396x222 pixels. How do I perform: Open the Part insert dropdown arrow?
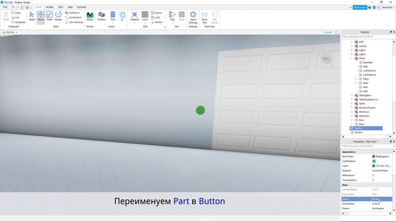(113, 23)
